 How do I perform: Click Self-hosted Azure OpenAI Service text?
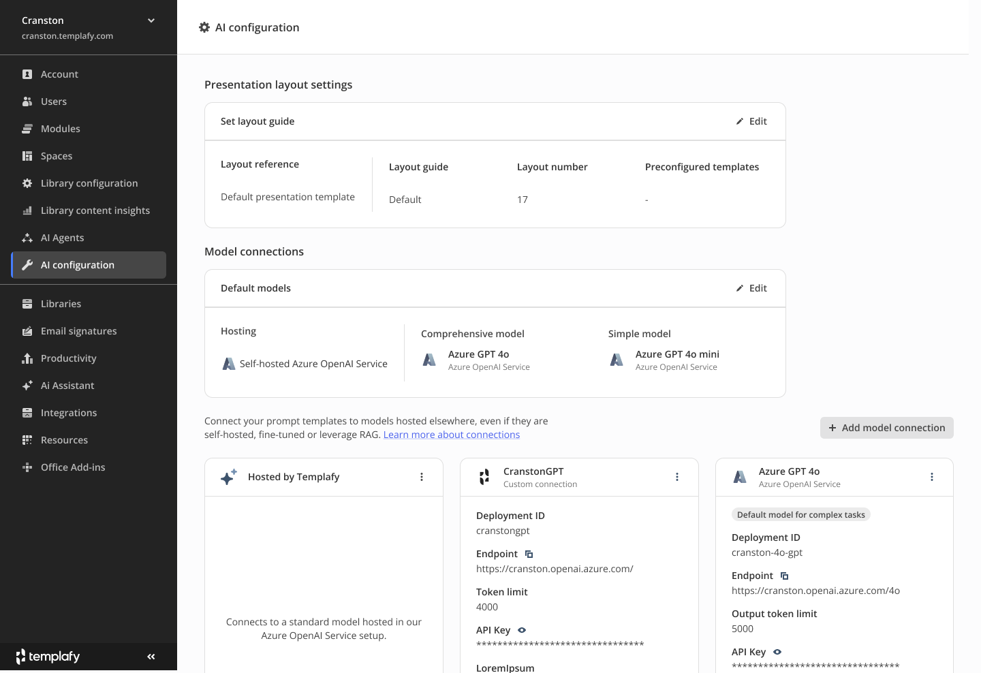313,364
